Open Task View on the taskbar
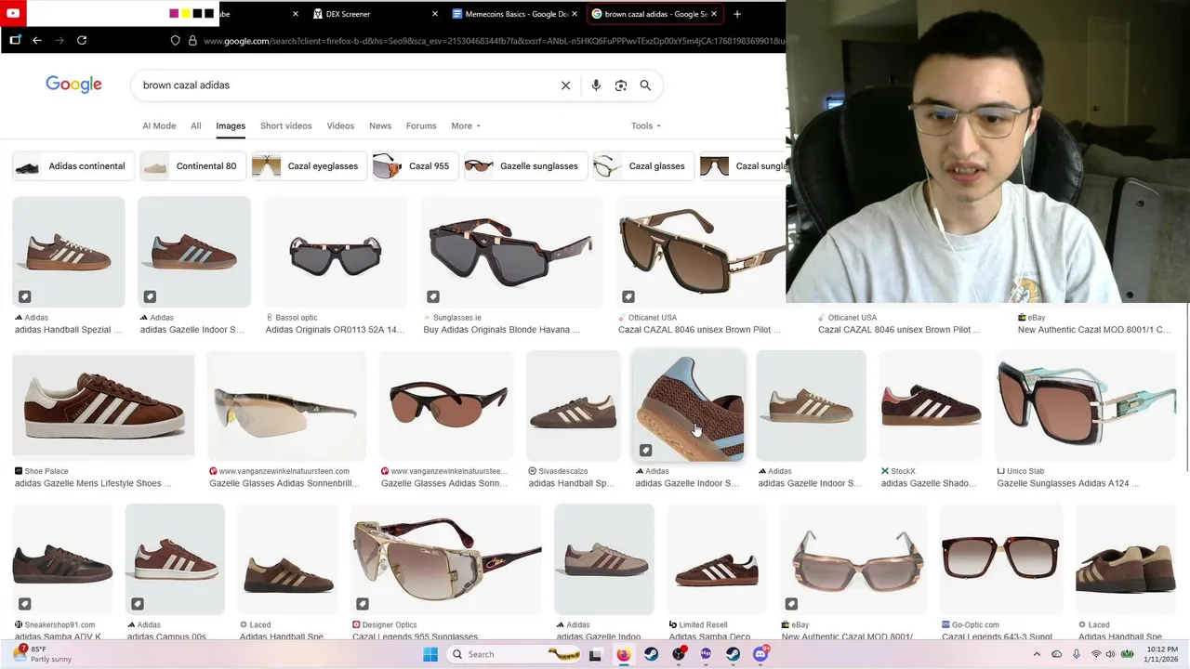Image resolution: width=1190 pixels, height=669 pixels. [595, 654]
